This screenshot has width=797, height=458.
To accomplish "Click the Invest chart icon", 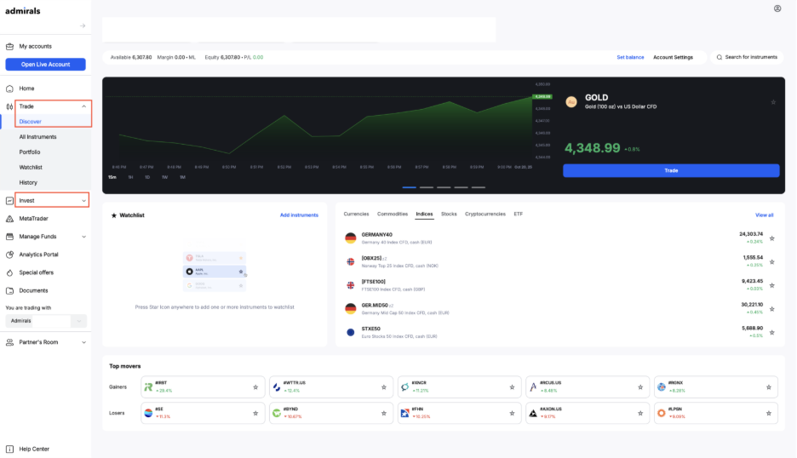I will (x=9, y=201).
